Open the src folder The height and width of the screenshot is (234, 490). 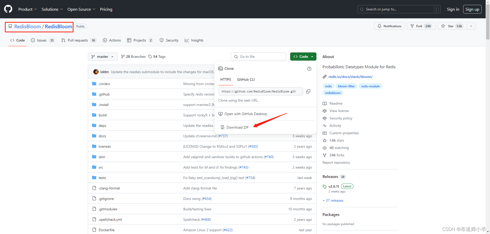(x=101, y=167)
